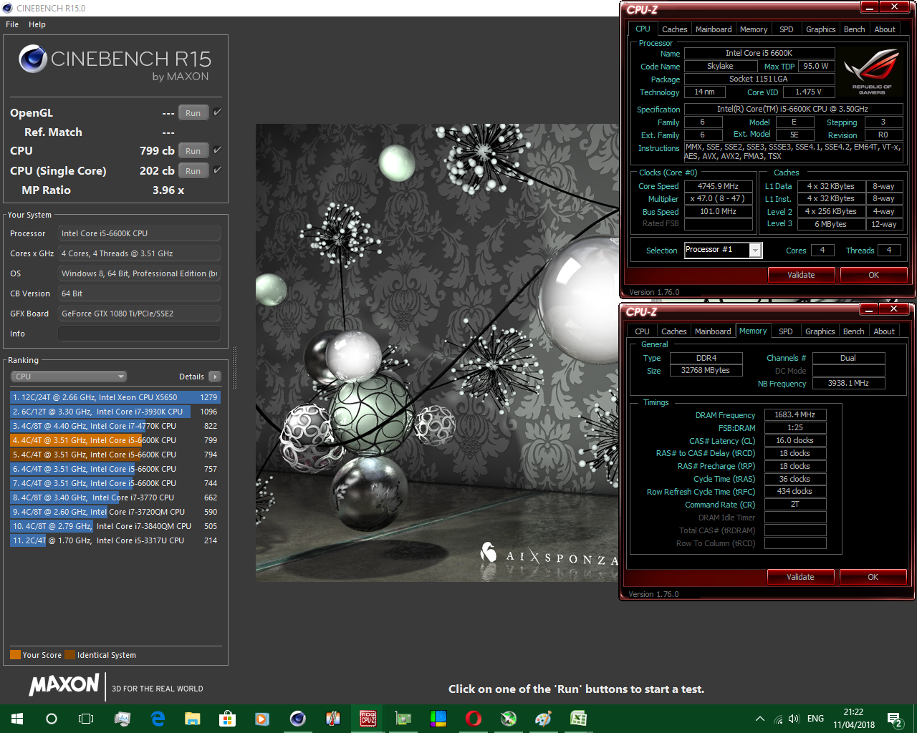Select CPU tab in CPU-Z Memory window
Image resolution: width=917 pixels, height=733 pixels.
642,331
